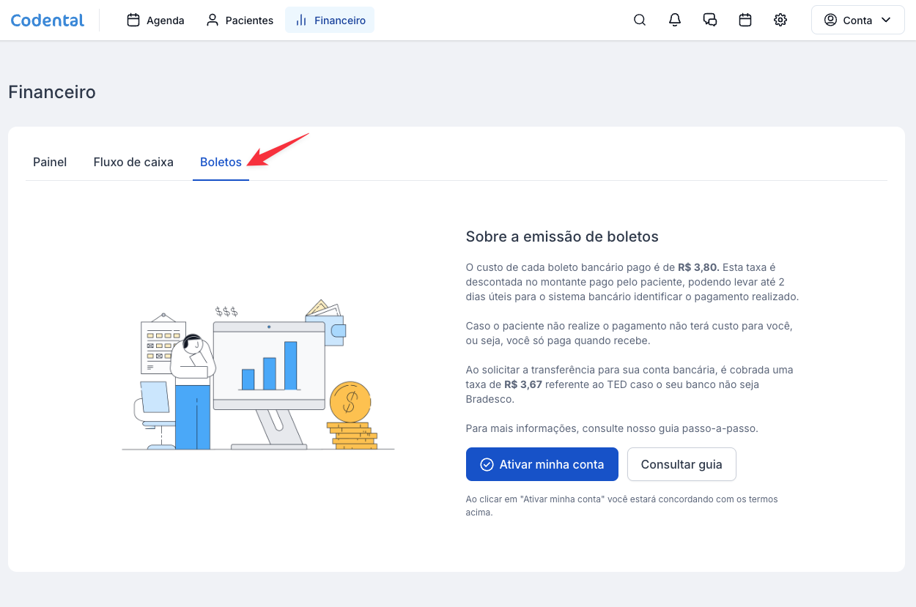The image size is (916, 607).
Task: Open the chat messages icon
Action: pyautogui.click(x=710, y=21)
